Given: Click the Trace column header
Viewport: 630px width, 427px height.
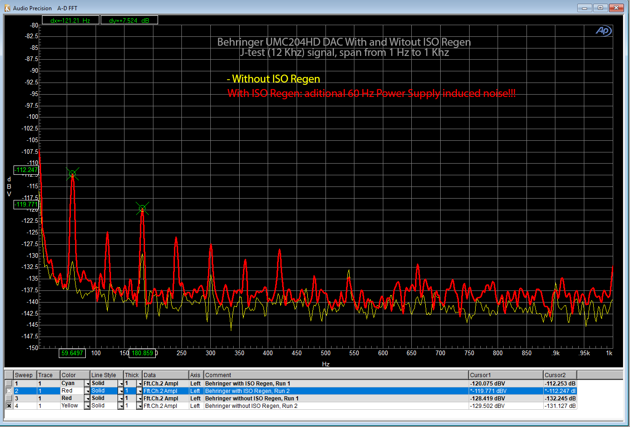Looking at the screenshot, I should pos(48,375).
